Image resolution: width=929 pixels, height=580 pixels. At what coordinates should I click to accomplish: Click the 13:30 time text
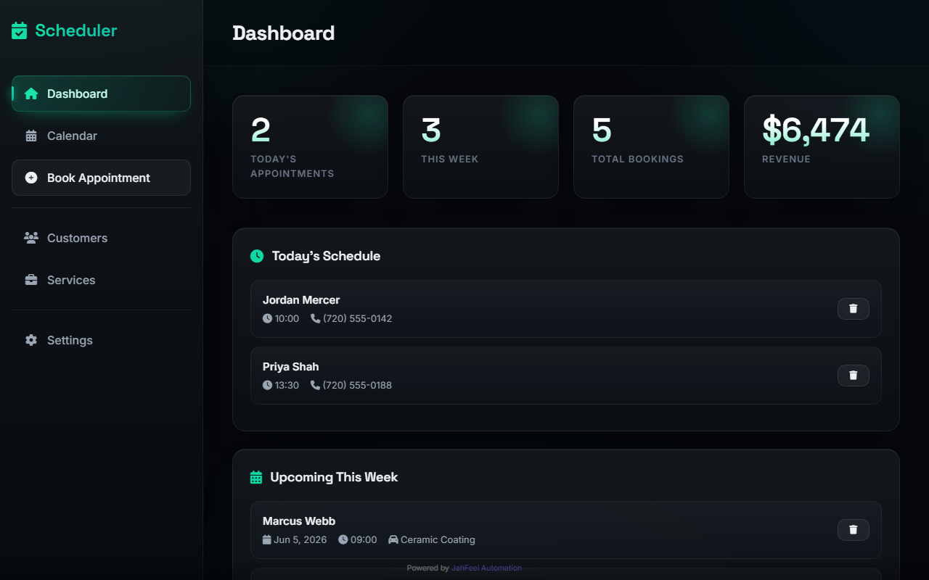(x=287, y=385)
